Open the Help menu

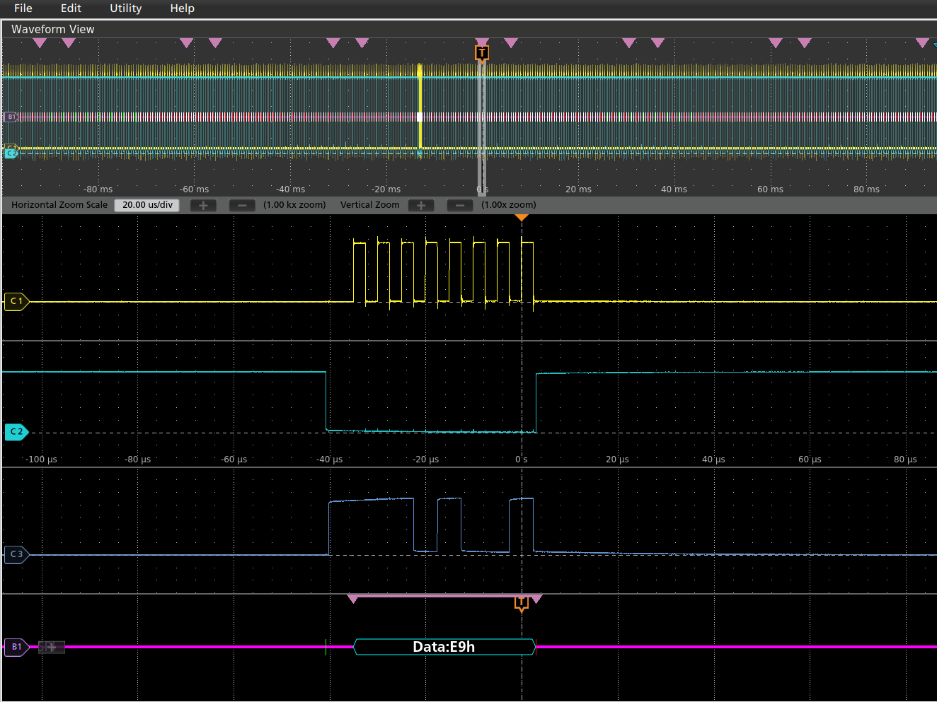coord(182,8)
